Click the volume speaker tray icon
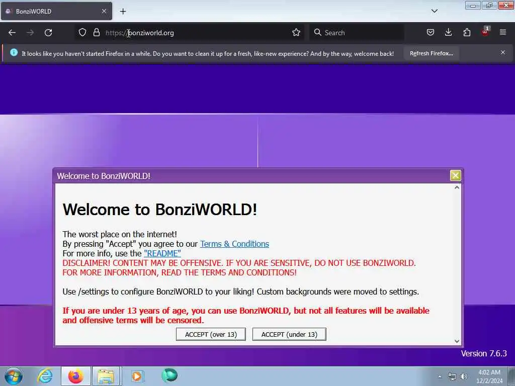This screenshot has height=386, width=515. pyautogui.click(x=464, y=376)
